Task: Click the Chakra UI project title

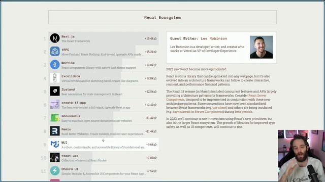Action: pyautogui.click(x=70, y=169)
